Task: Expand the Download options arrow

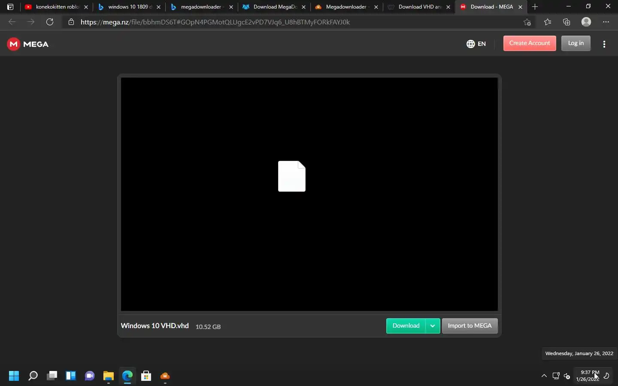Action: 433,326
